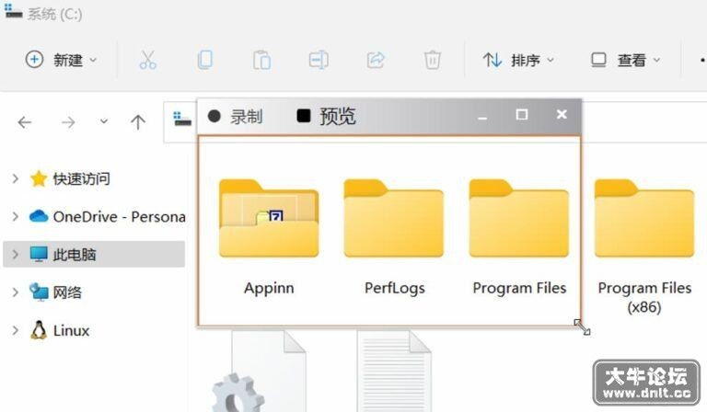Click the 新建 (New) button

pyautogui.click(x=61, y=60)
